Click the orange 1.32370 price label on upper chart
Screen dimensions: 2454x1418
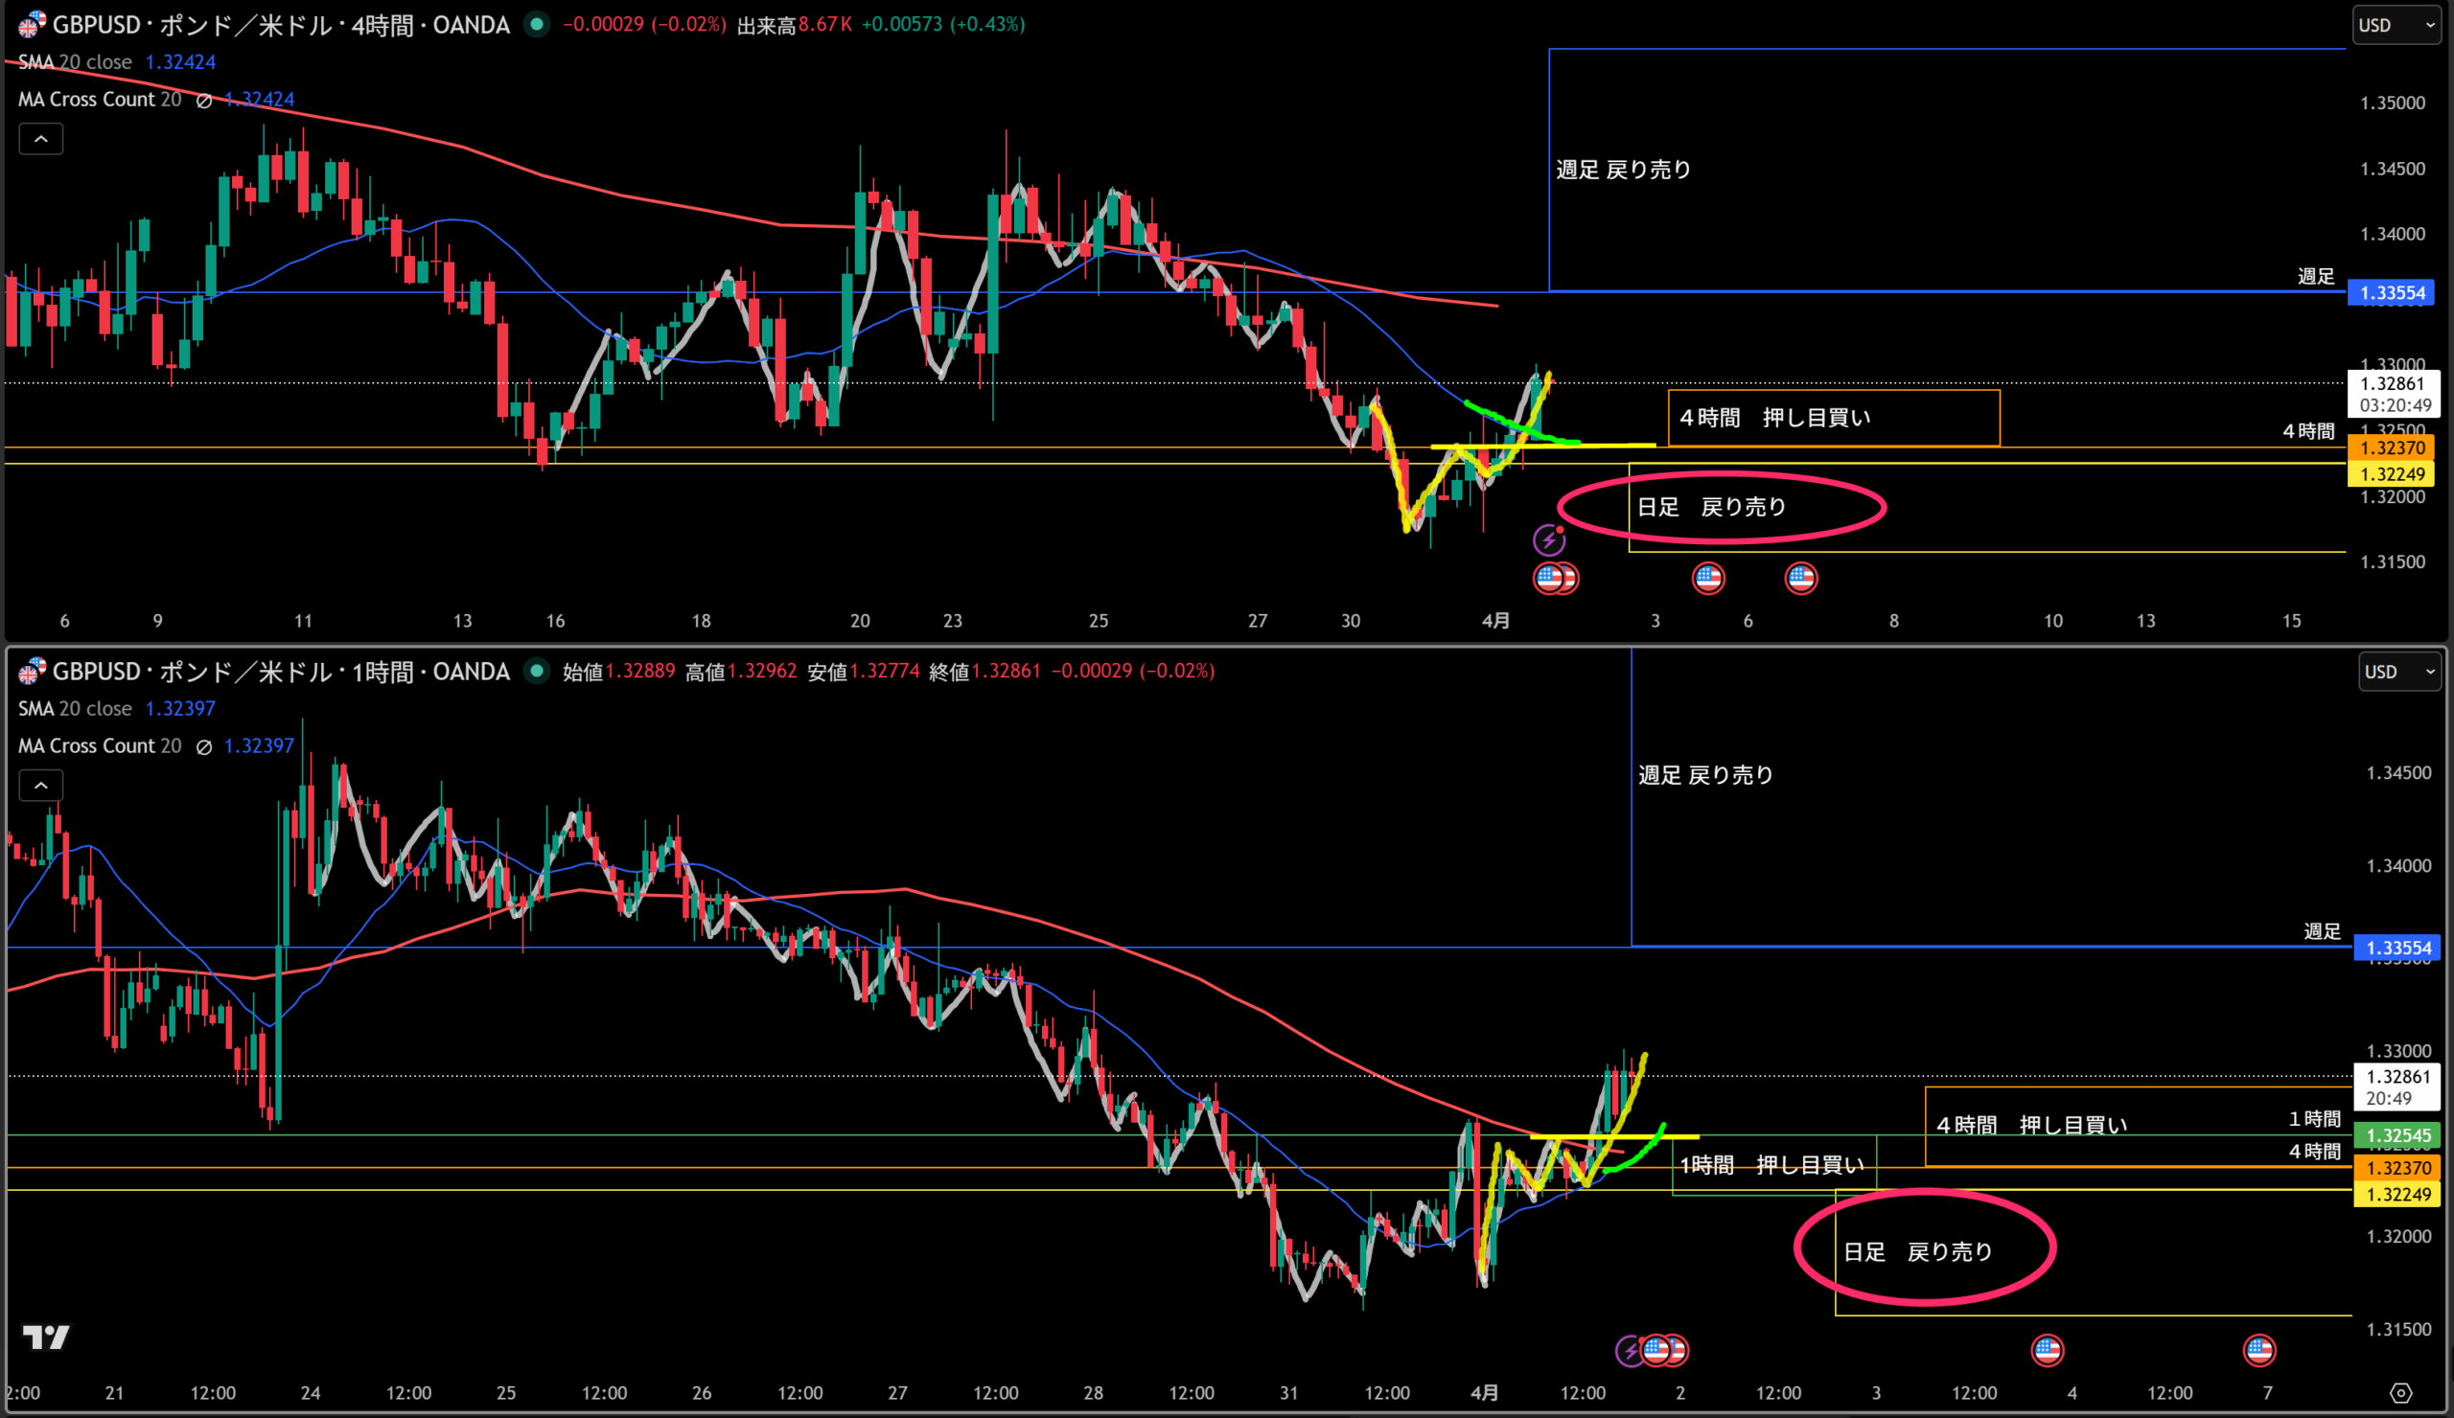(x=2392, y=447)
